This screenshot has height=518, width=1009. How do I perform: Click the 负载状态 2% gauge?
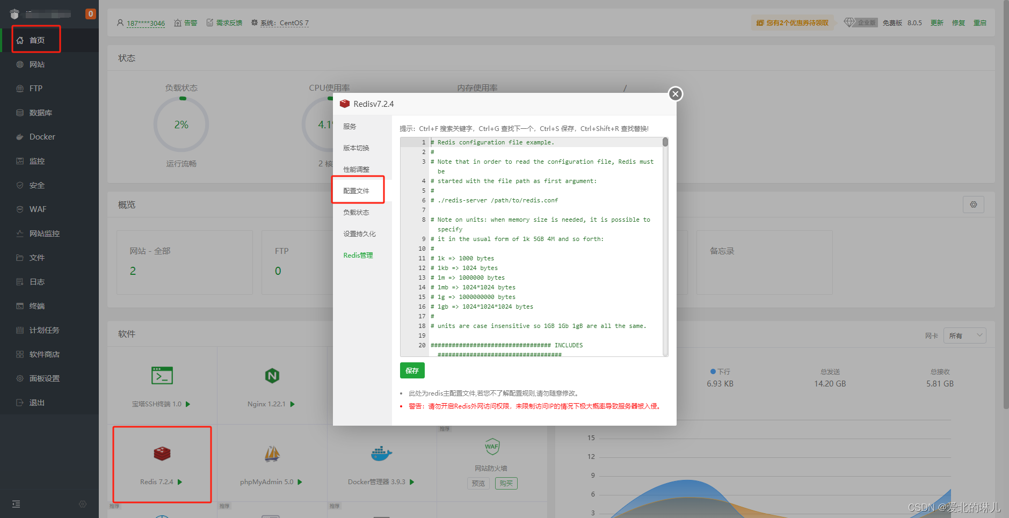click(182, 125)
